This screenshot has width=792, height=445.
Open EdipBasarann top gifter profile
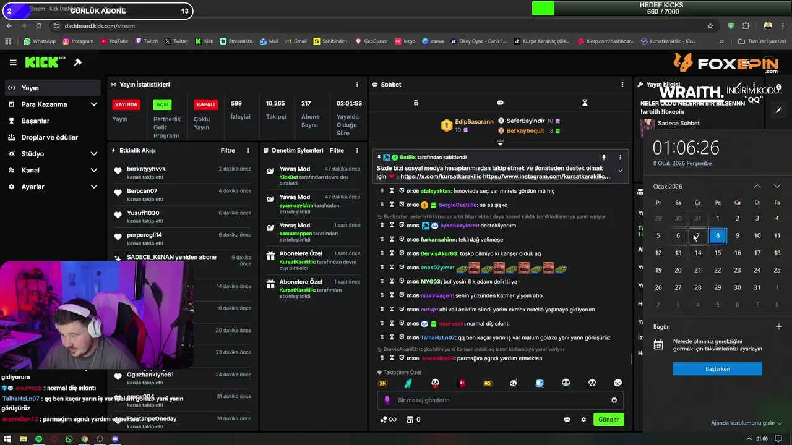pyautogui.click(x=474, y=122)
